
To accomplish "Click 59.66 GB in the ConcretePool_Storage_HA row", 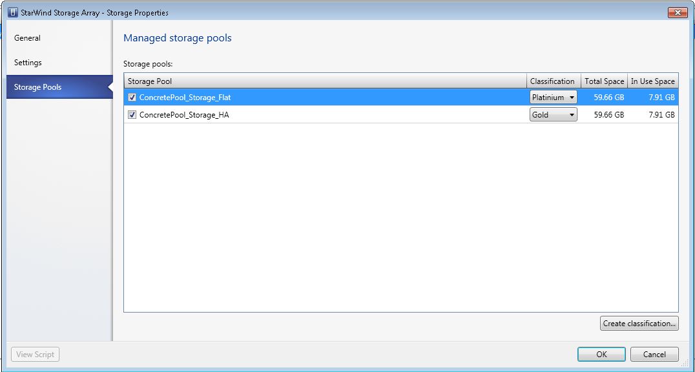I will tap(608, 115).
